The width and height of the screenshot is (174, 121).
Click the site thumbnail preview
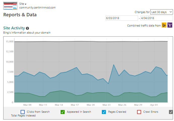(10, 6)
